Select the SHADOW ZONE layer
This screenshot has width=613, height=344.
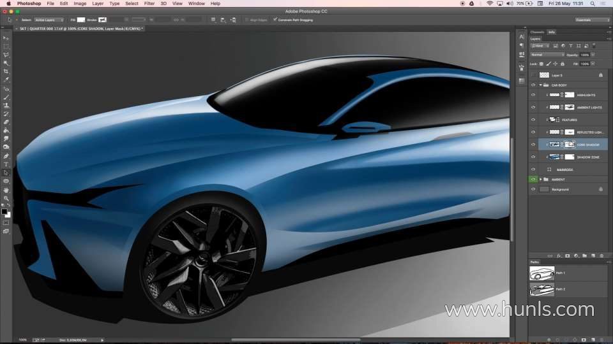coord(586,157)
